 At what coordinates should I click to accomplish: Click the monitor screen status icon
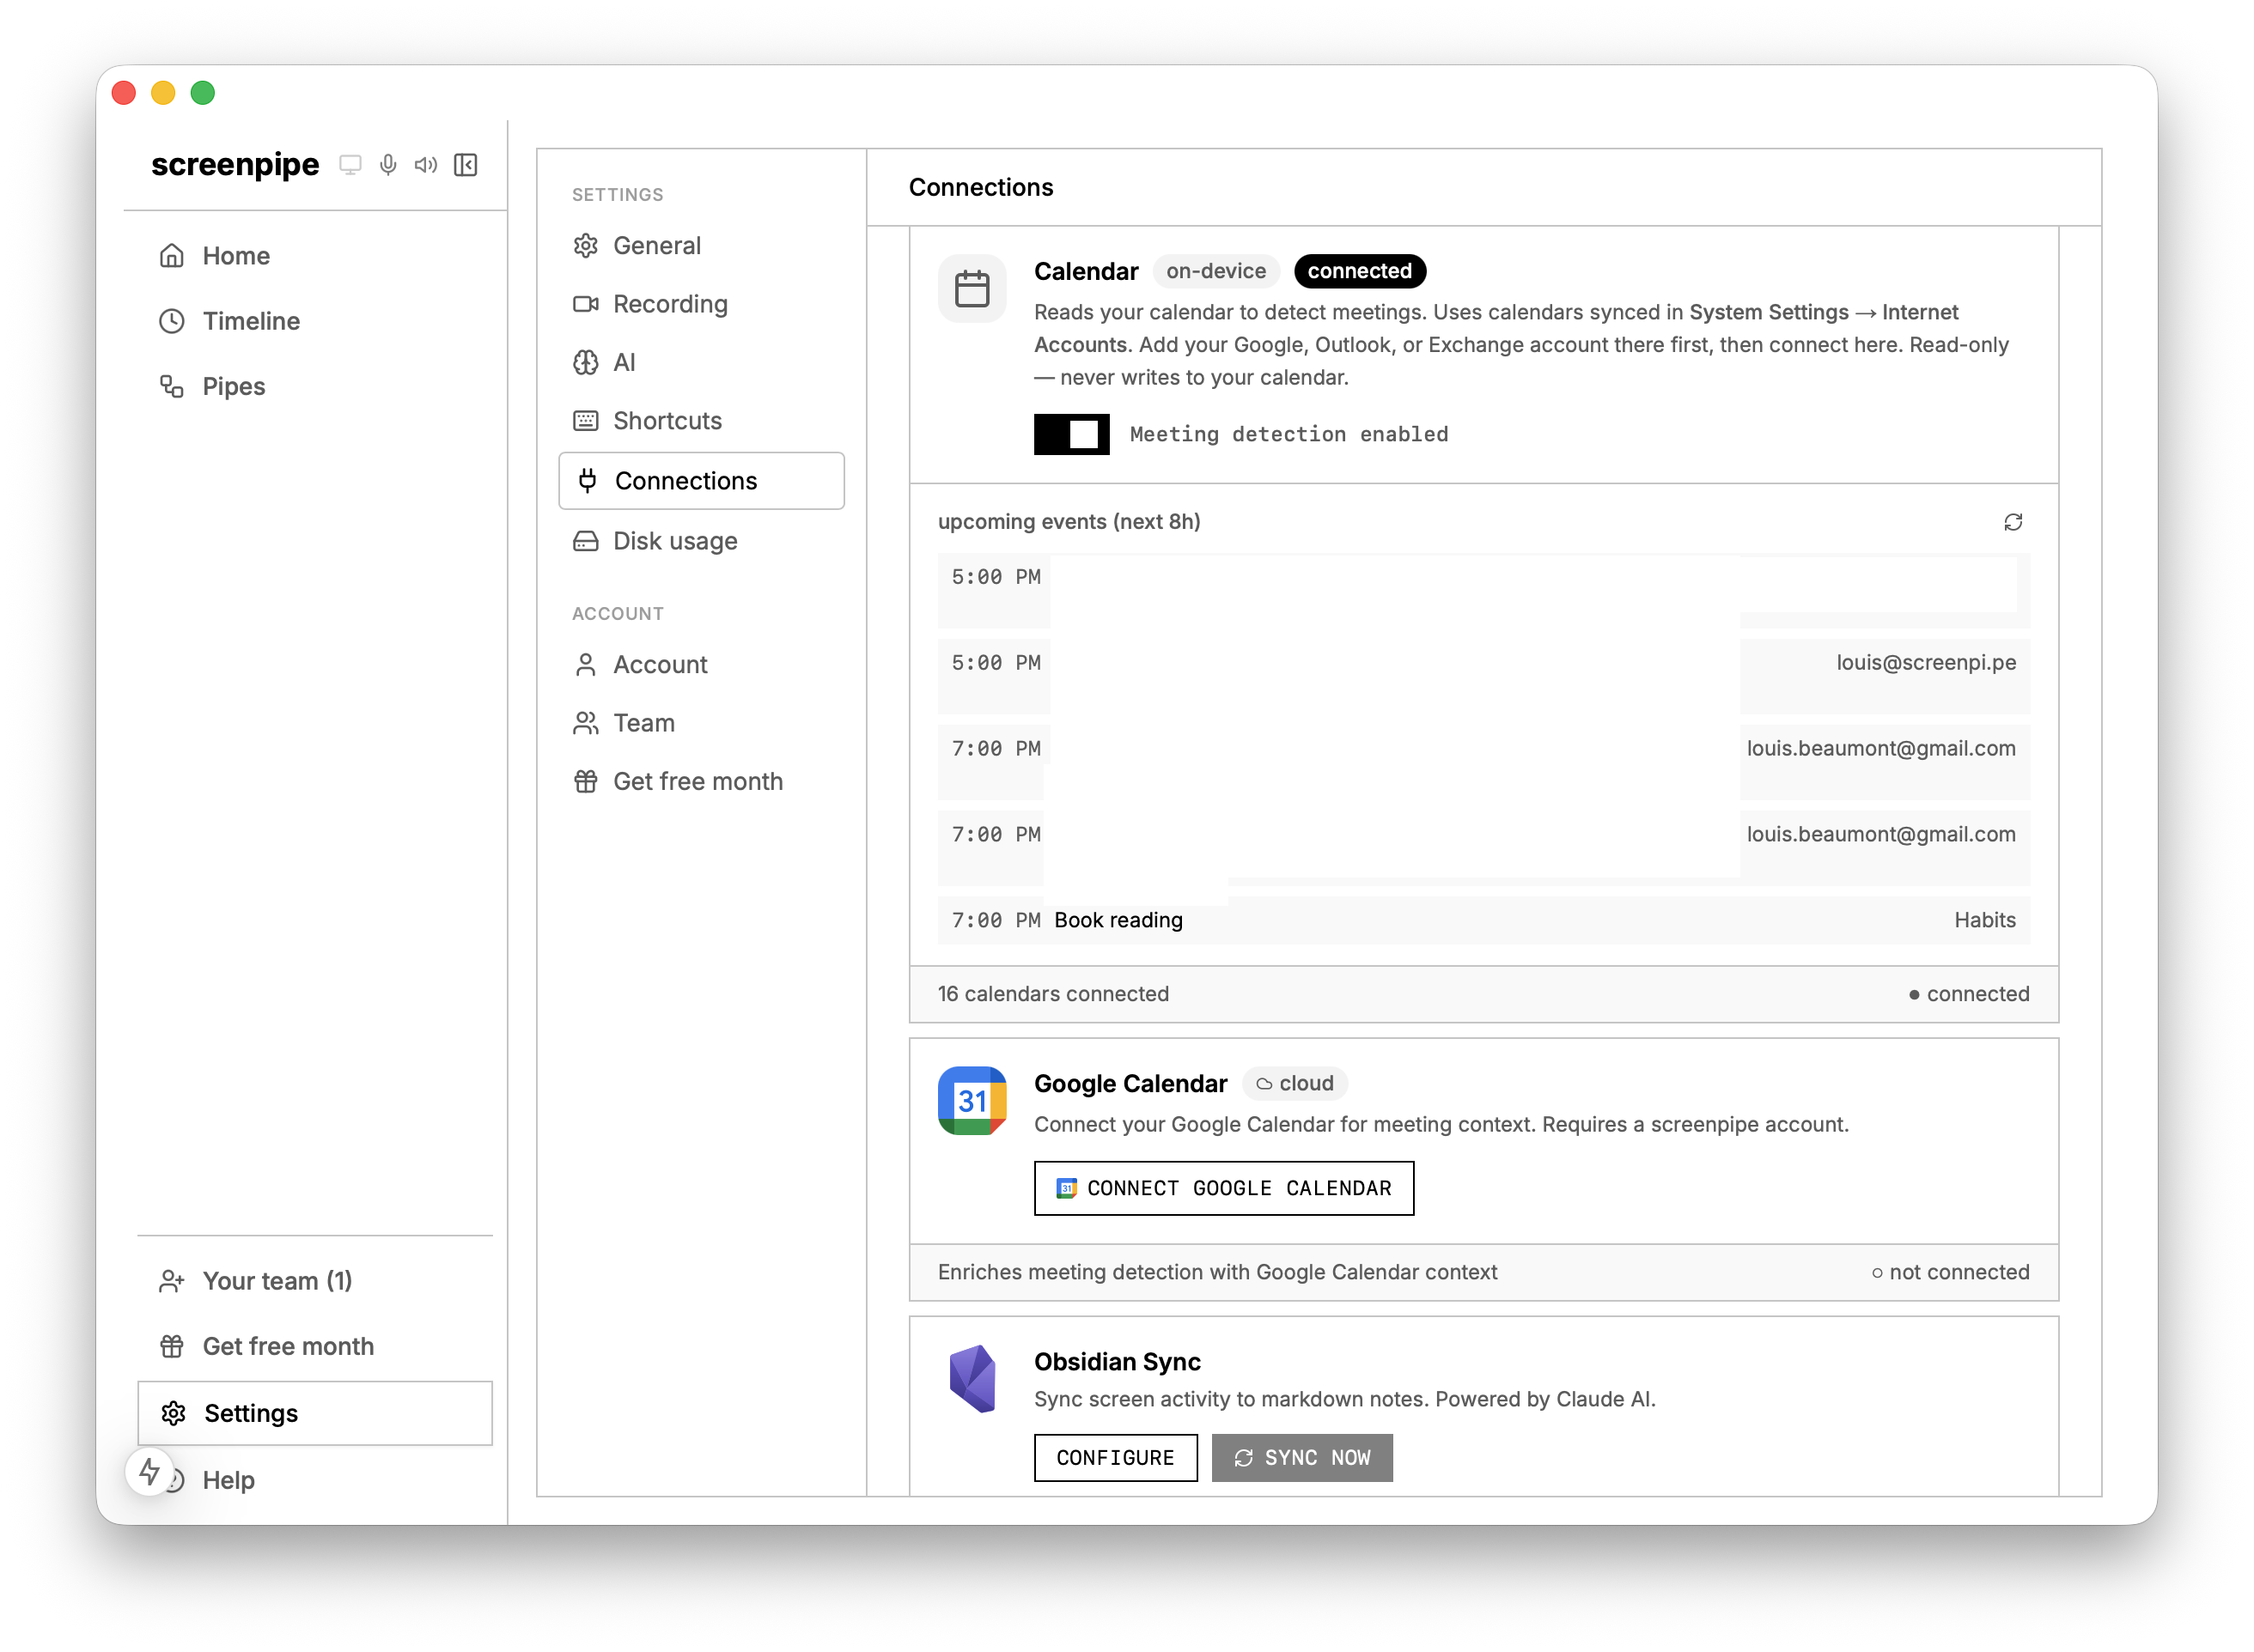pos(349,165)
